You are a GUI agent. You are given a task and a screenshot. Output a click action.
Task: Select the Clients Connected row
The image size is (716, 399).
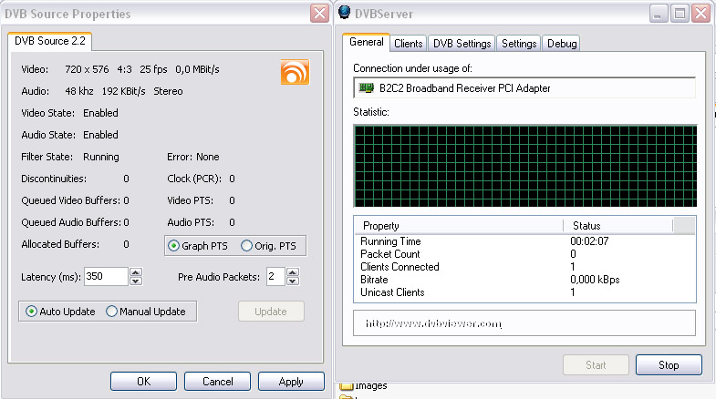(524, 267)
